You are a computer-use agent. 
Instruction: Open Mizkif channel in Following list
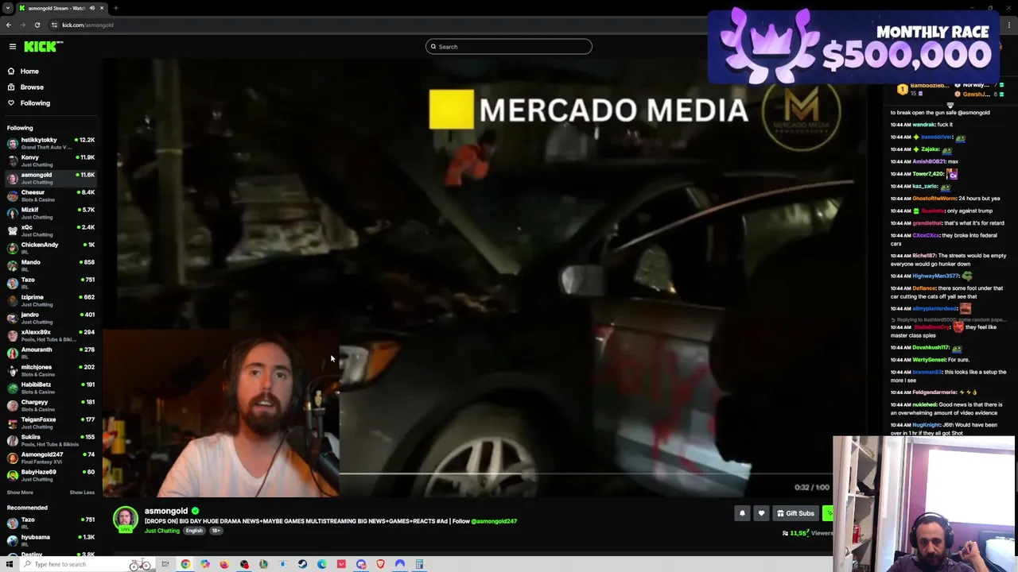pos(49,213)
